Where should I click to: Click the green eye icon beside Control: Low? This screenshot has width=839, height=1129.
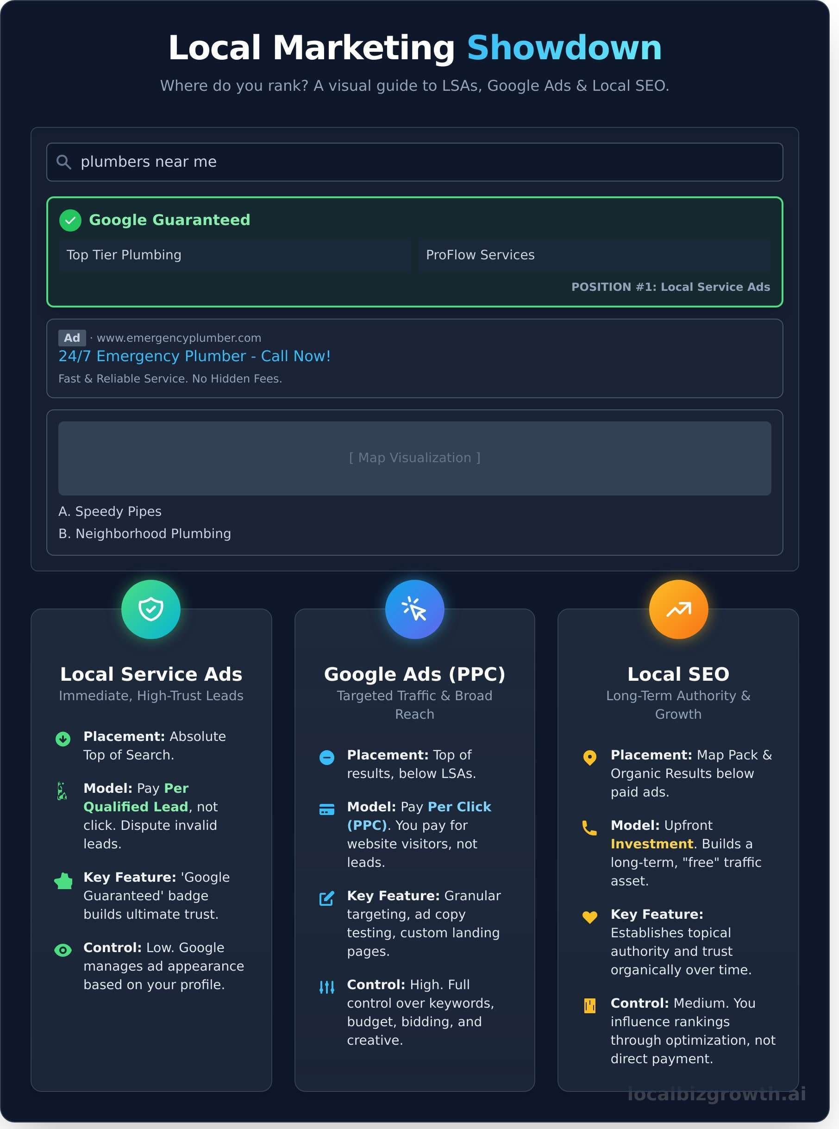coord(63,950)
